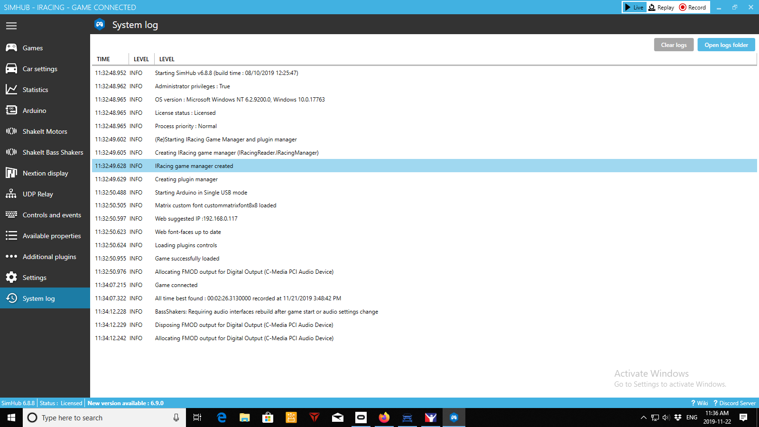This screenshot has height=427, width=759.
Task: Click the UDP Relay network icon
Action: pos(11,194)
